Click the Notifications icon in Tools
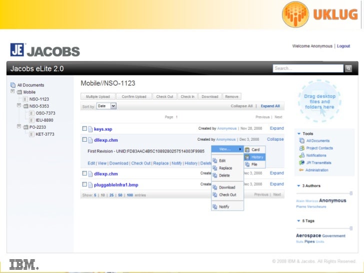Image resolution: width=364 pixels, height=273 pixels. pyautogui.click(x=301, y=155)
